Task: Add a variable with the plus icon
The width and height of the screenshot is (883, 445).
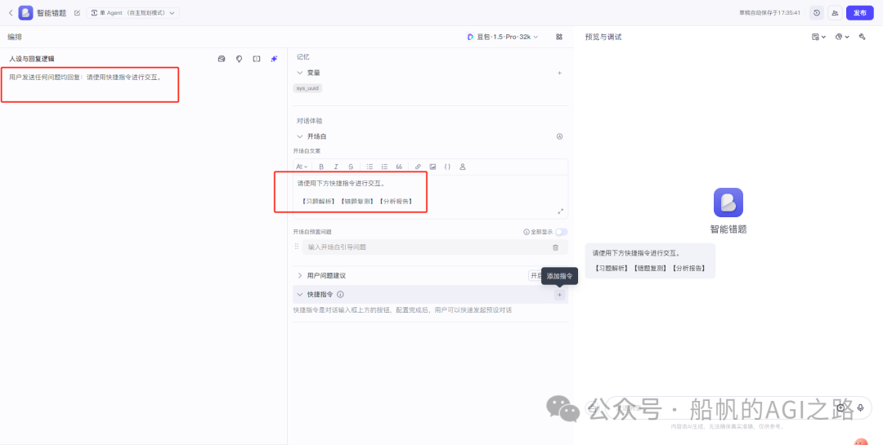Action: pyautogui.click(x=559, y=73)
